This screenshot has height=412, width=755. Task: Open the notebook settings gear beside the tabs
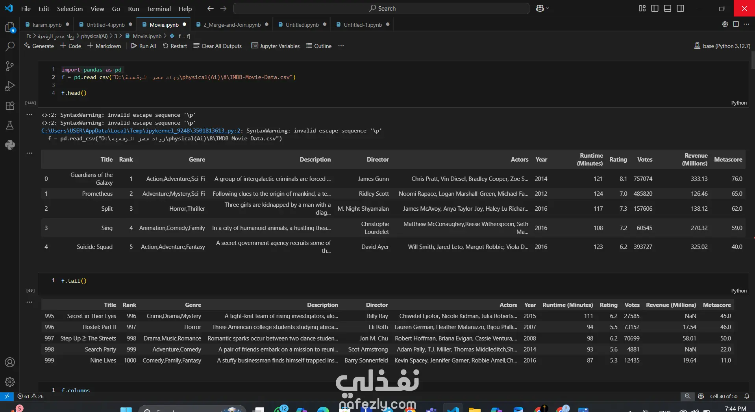pyautogui.click(x=725, y=24)
